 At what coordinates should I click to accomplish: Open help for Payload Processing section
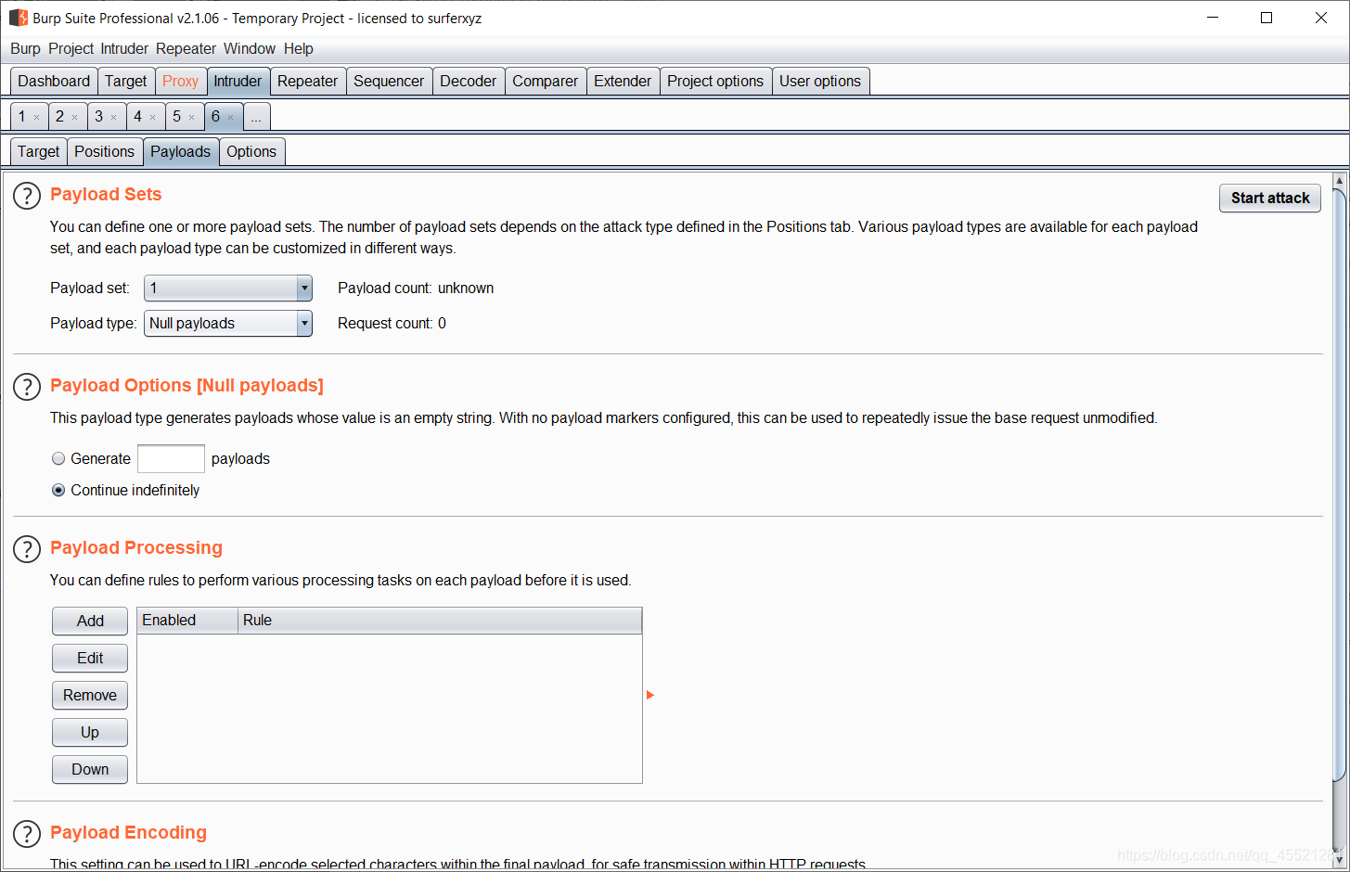tap(27, 549)
